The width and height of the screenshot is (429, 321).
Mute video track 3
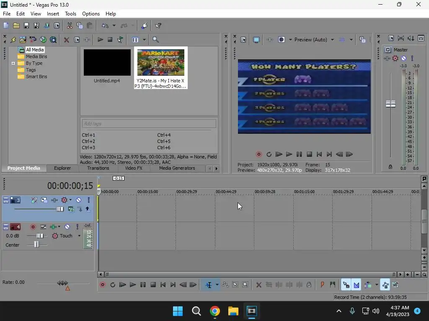pos(78,200)
